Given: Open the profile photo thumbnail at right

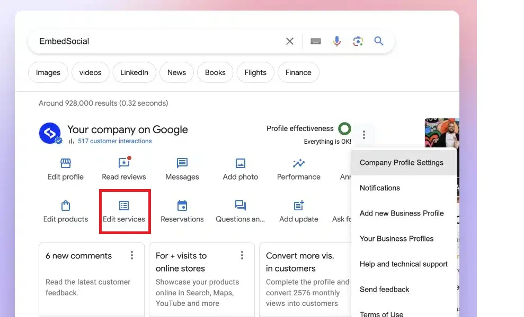Looking at the screenshot, I should point(442,133).
